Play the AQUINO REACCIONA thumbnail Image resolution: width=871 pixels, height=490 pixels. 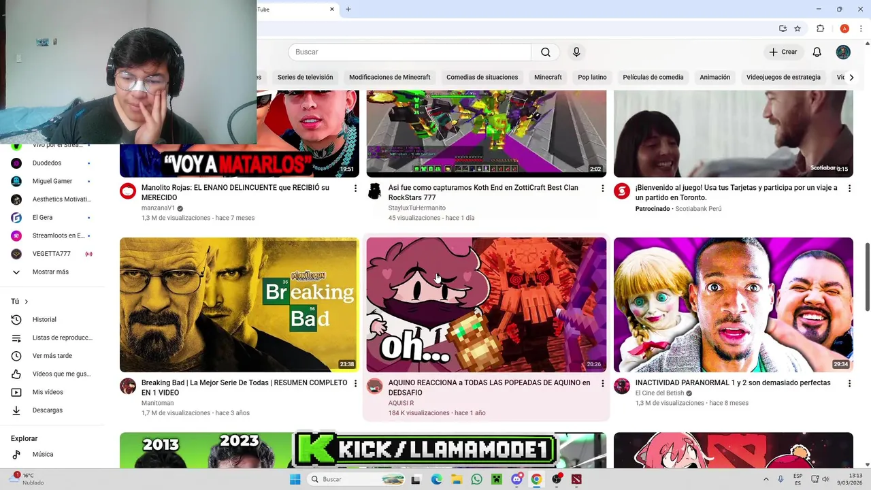487,304
